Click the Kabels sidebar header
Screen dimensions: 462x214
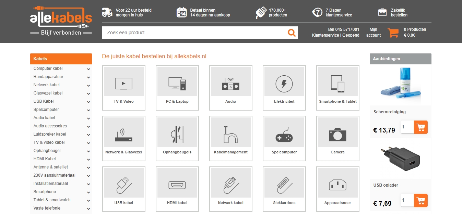click(61, 59)
